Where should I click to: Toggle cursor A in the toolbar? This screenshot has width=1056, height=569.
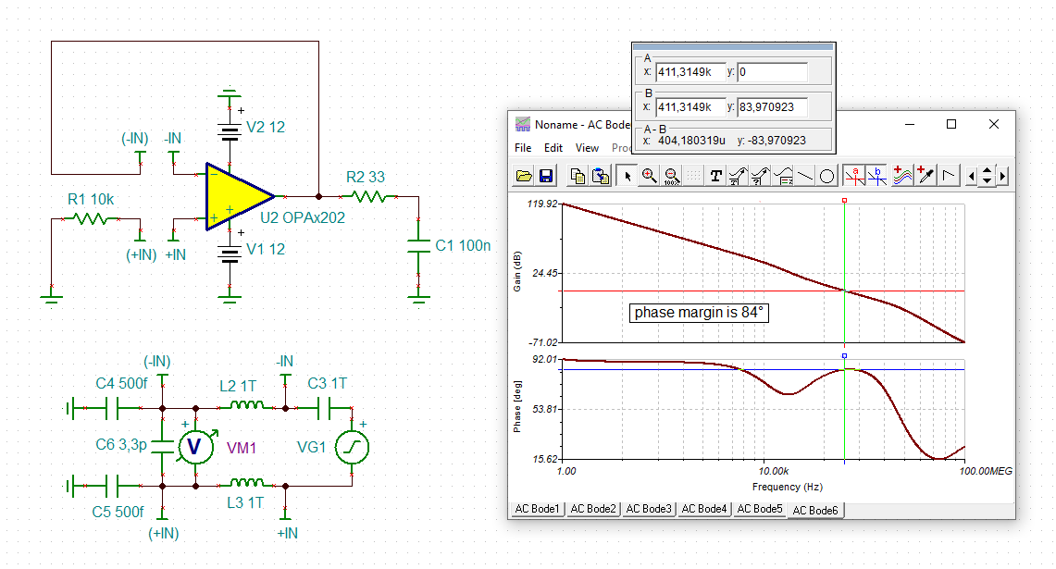tap(854, 177)
